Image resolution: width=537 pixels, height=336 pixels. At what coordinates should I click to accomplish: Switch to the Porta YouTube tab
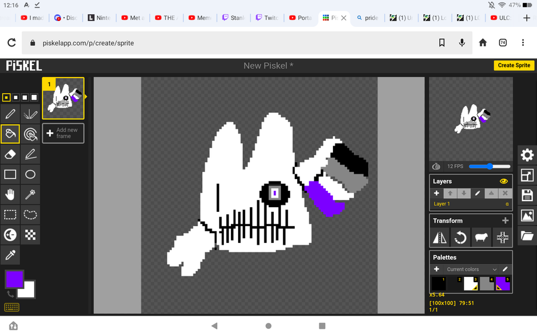point(300,18)
